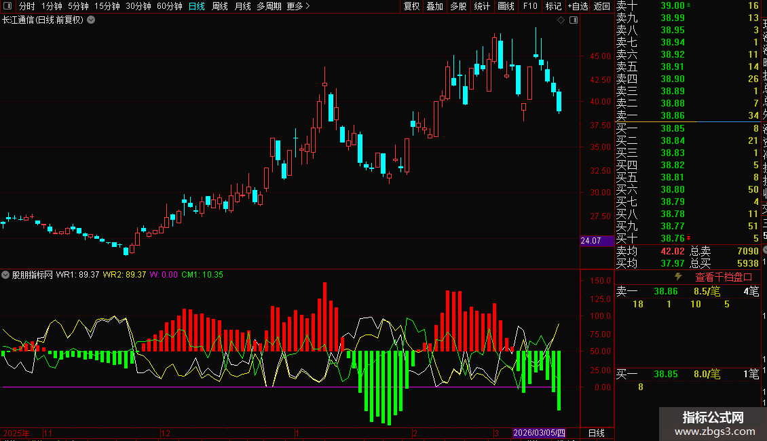This screenshot has width=767, height=441.
Task: Expand the 更多 periods menu
Action: click(x=299, y=6)
